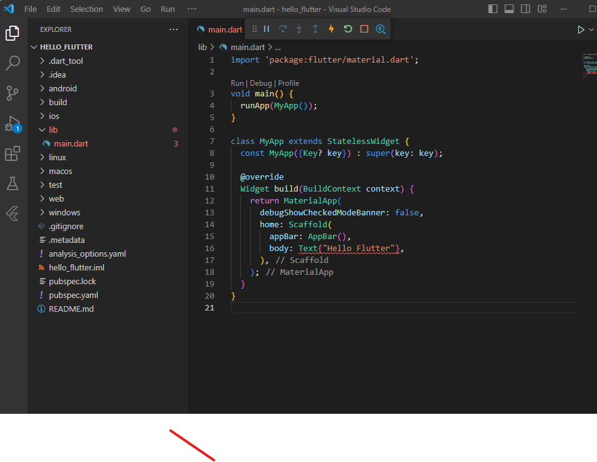Toggle bottom panel layout icon
Image resolution: width=597 pixels, height=462 pixels.
click(x=509, y=9)
